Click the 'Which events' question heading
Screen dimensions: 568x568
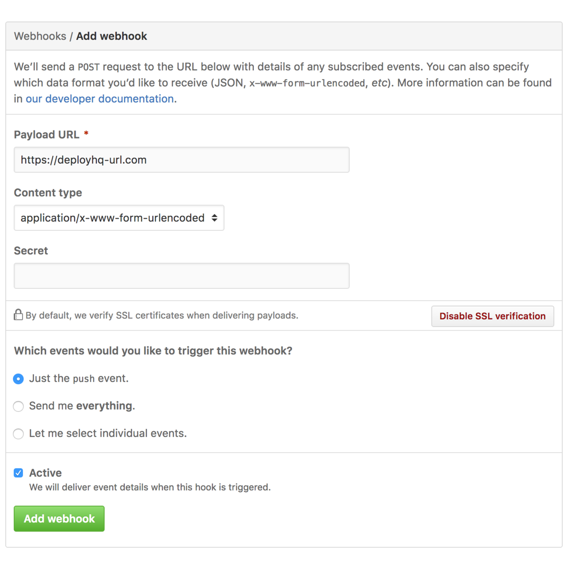(153, 351)
